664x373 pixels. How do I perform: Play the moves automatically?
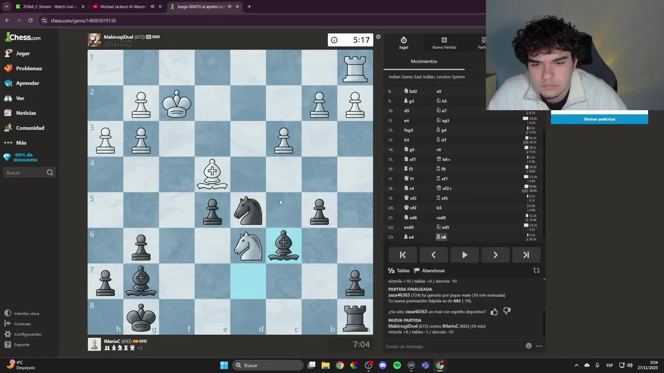click(464, 255)
